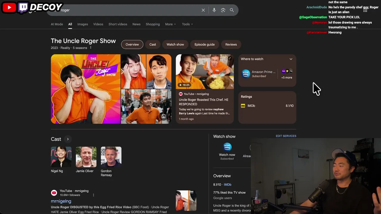381x214 pixels.
Task: Clear the search box with the X icon
Action: [x=203, y=10]
